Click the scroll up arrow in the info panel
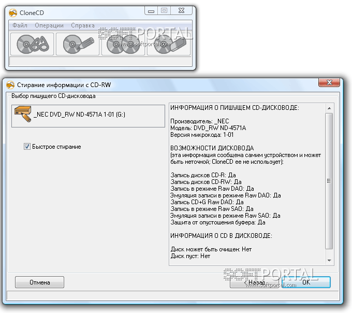This screenshot has height=313, width=352. (x=329, y=108)
